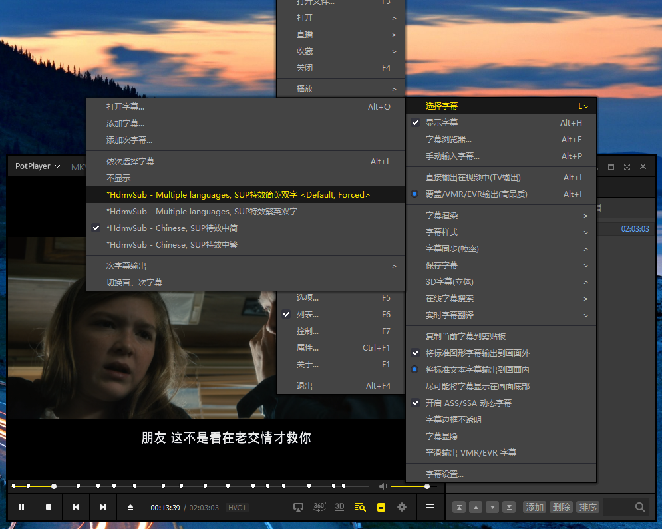The height and width of the screenshot is (529, 662).
Task: Toggle 360° video mode icon
Action: 319,507
